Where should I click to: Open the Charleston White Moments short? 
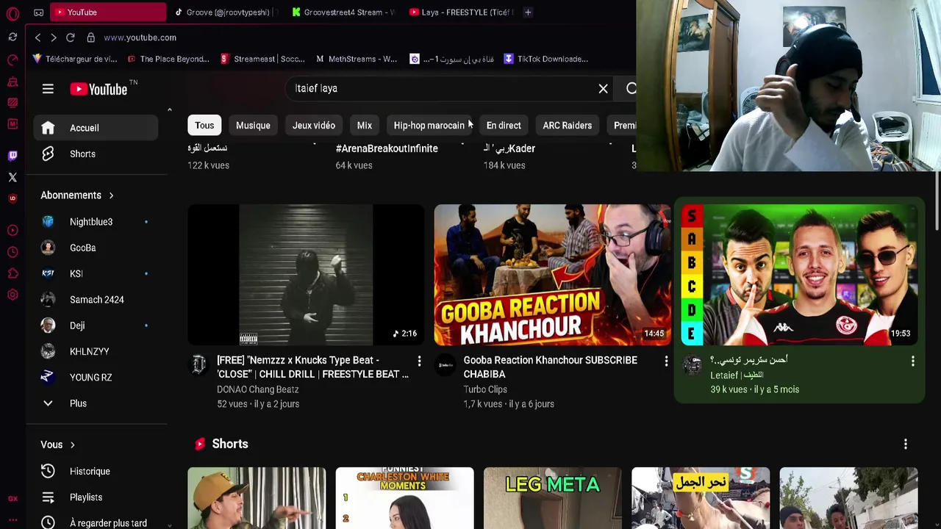coord(404,498)
